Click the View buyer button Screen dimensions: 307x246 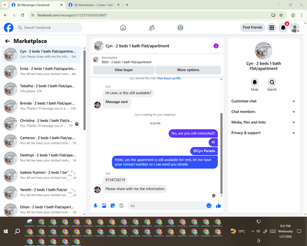pos(123,70)
